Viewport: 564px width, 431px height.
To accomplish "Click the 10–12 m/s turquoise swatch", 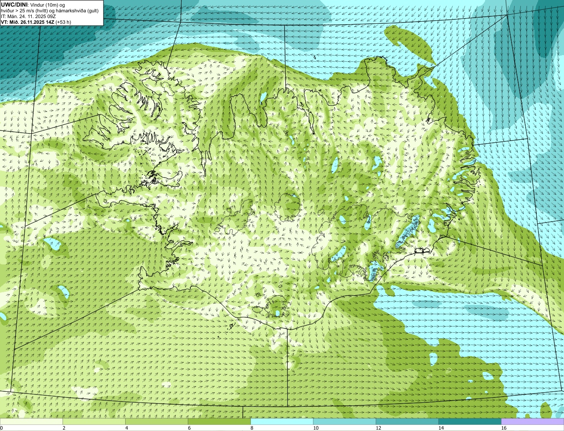I will pos(345,422).
